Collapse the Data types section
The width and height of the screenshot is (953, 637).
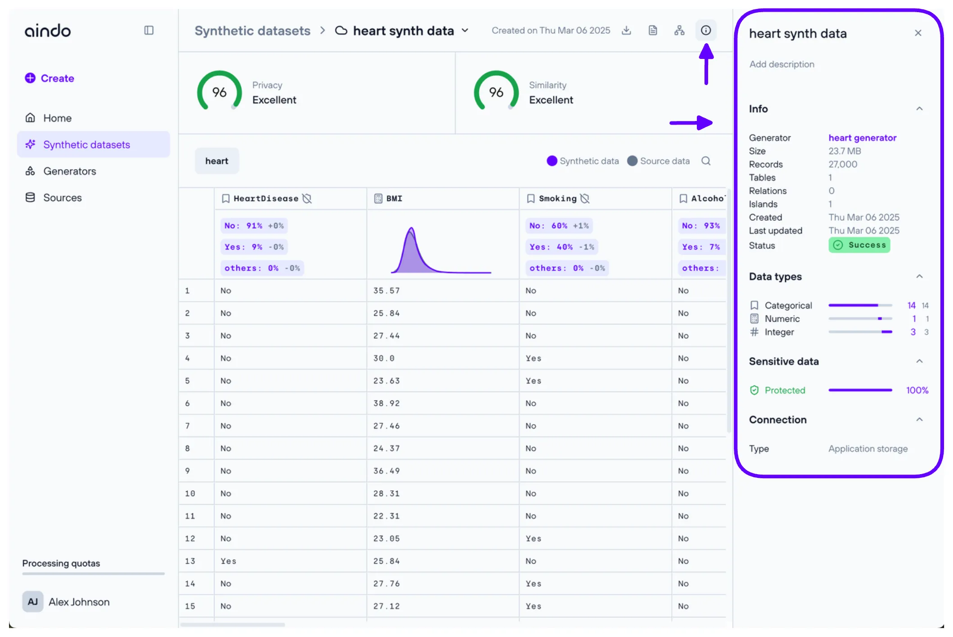click(x=919, y=277)
